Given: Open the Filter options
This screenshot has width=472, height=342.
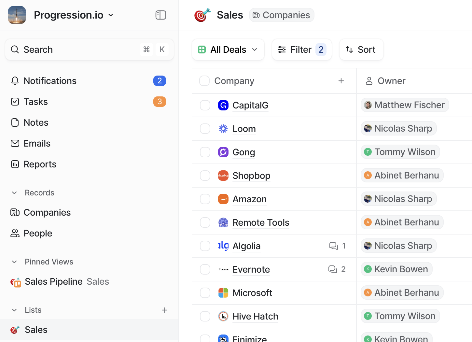Looking at the screenshot, I should coord(302,50).
